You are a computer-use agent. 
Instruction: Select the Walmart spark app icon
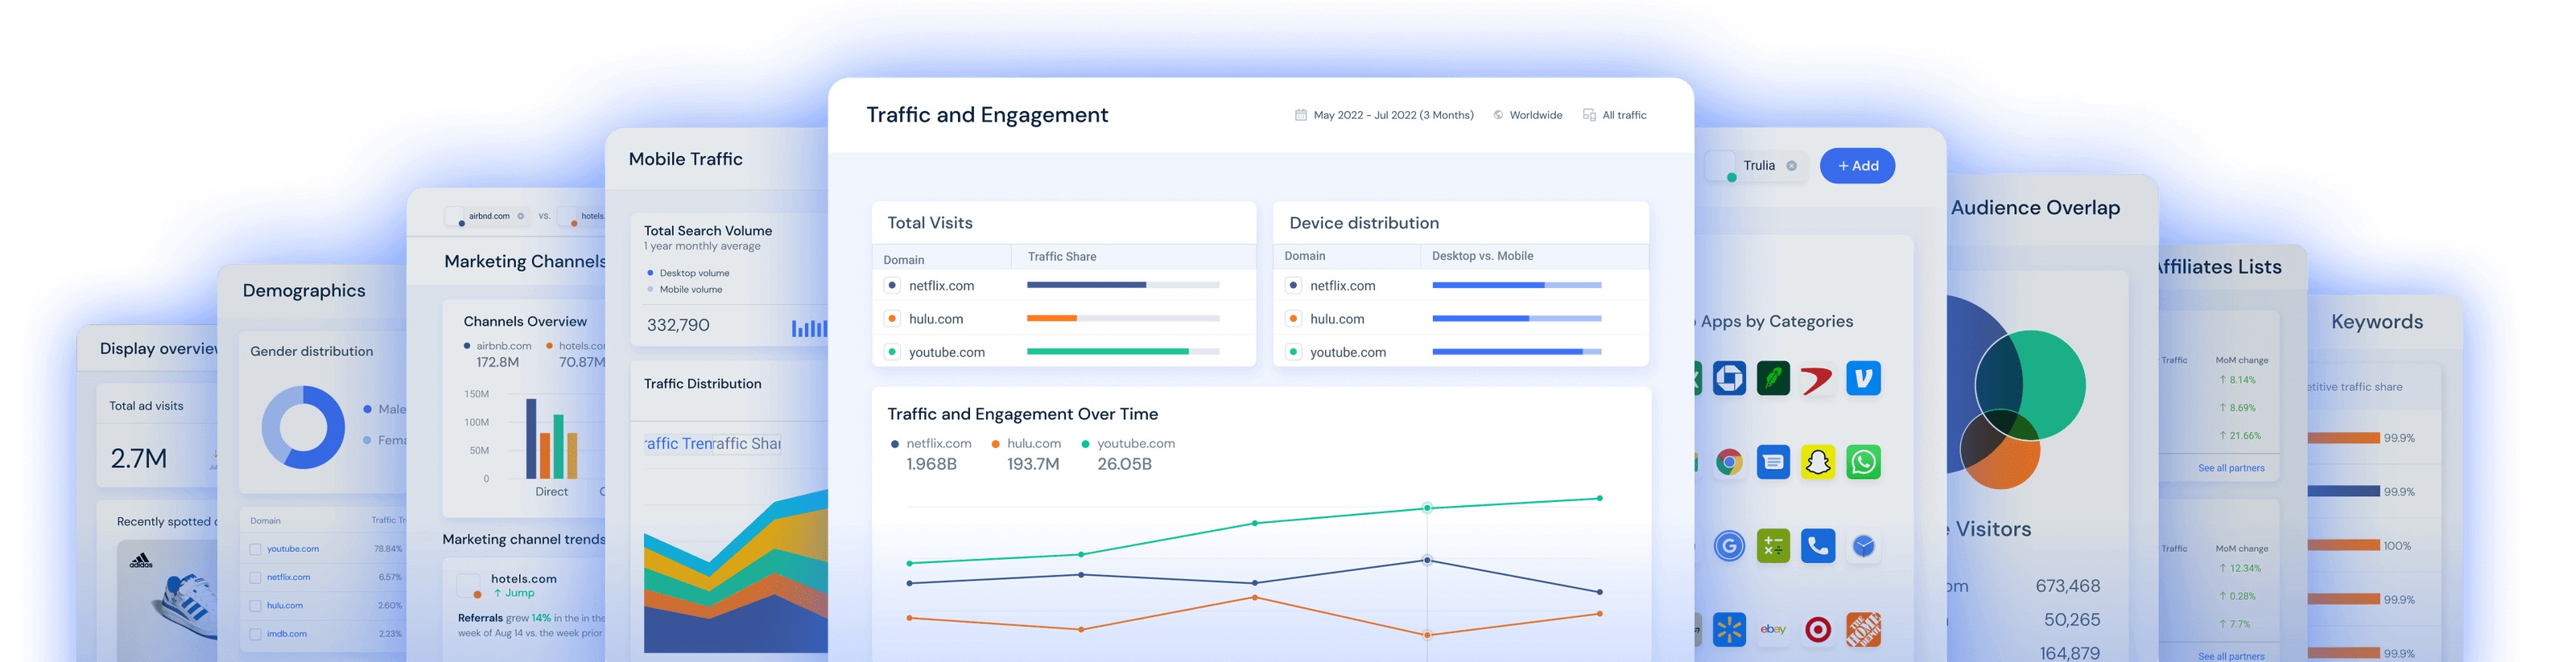pos(1729,630)
